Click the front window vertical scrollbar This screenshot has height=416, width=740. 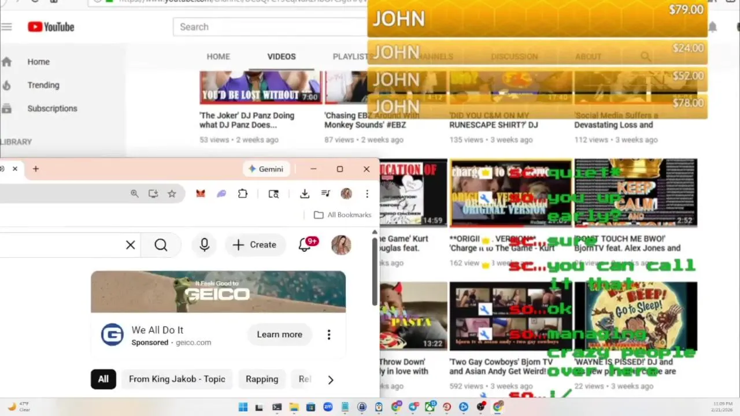click(x=375, y=272)
